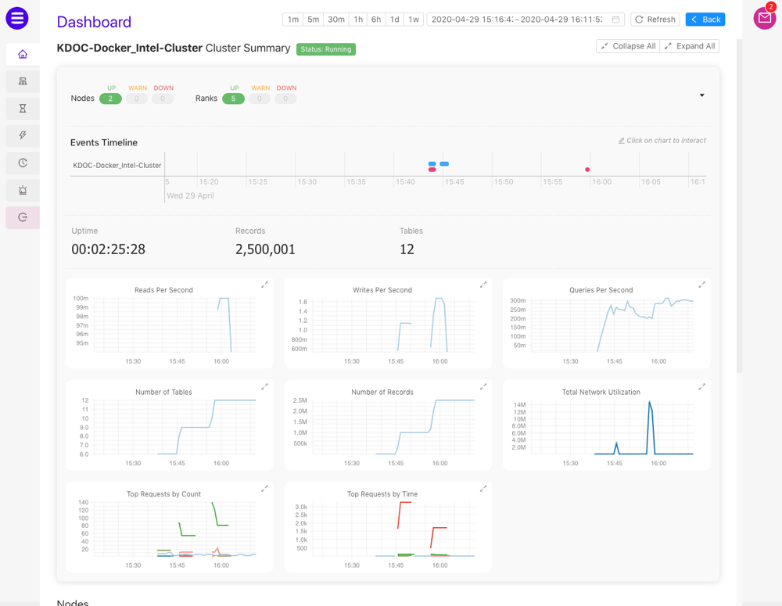
Task: Open the mail notification icon showing 2 alerts
Action: point(763,17)
